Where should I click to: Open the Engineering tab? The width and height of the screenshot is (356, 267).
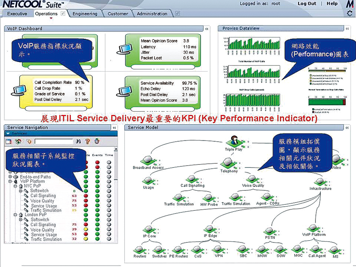tap(85, 14)
